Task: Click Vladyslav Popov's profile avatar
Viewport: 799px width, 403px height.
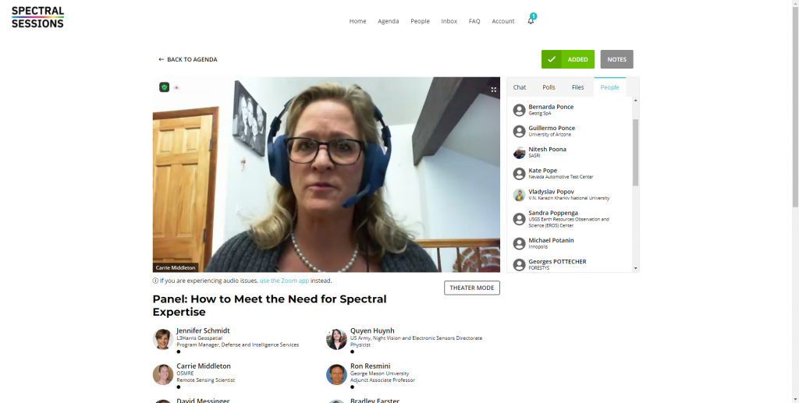Action: (x=519, y=195)
